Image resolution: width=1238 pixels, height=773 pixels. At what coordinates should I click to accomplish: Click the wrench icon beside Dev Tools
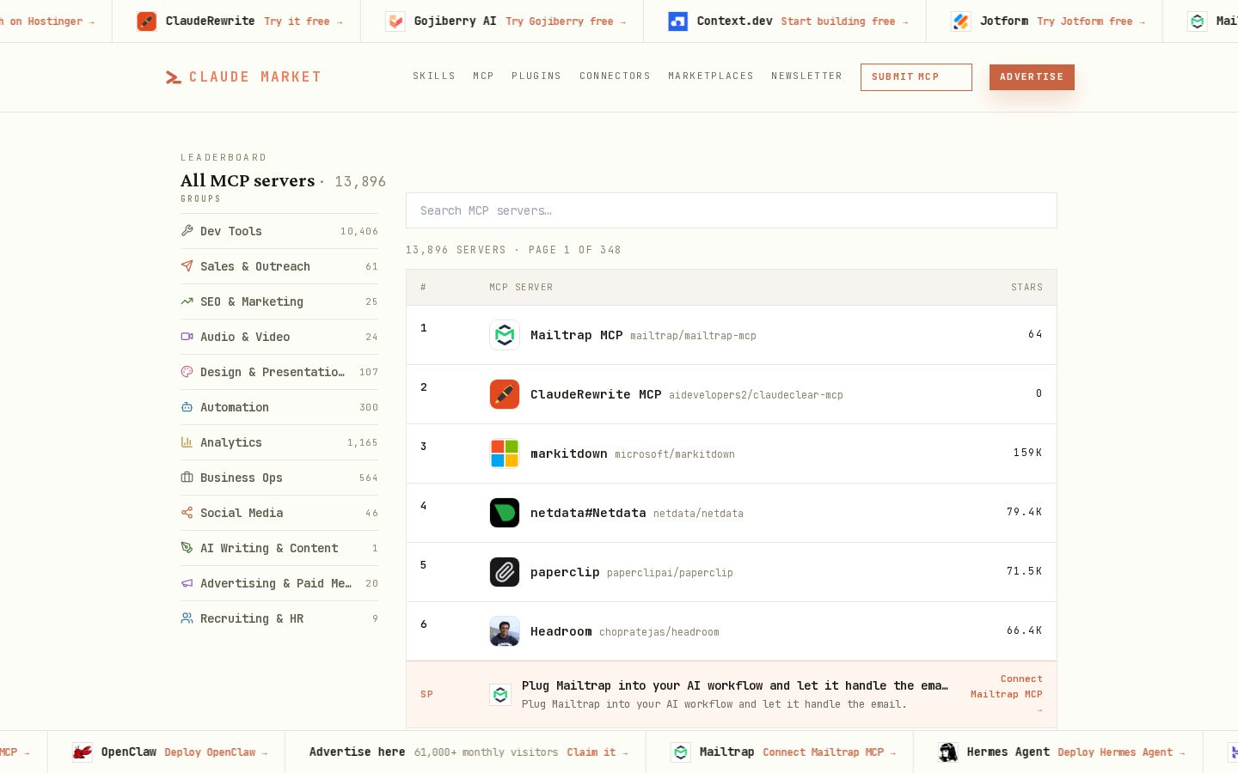[x=187, y=230]
